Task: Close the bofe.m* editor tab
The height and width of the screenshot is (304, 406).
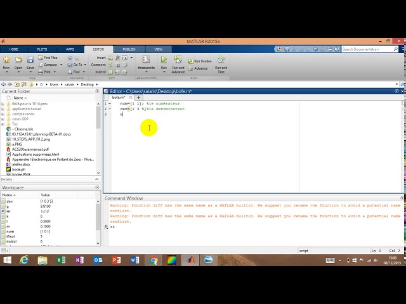Action: point(131,98)
